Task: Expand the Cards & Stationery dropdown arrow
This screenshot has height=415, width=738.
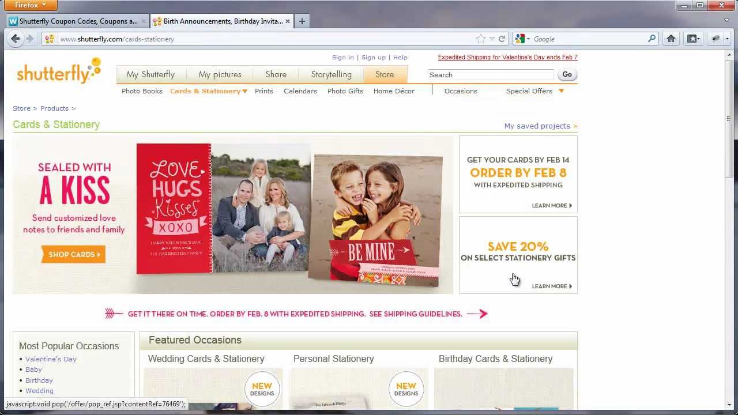Action: [x=245, y=91]
